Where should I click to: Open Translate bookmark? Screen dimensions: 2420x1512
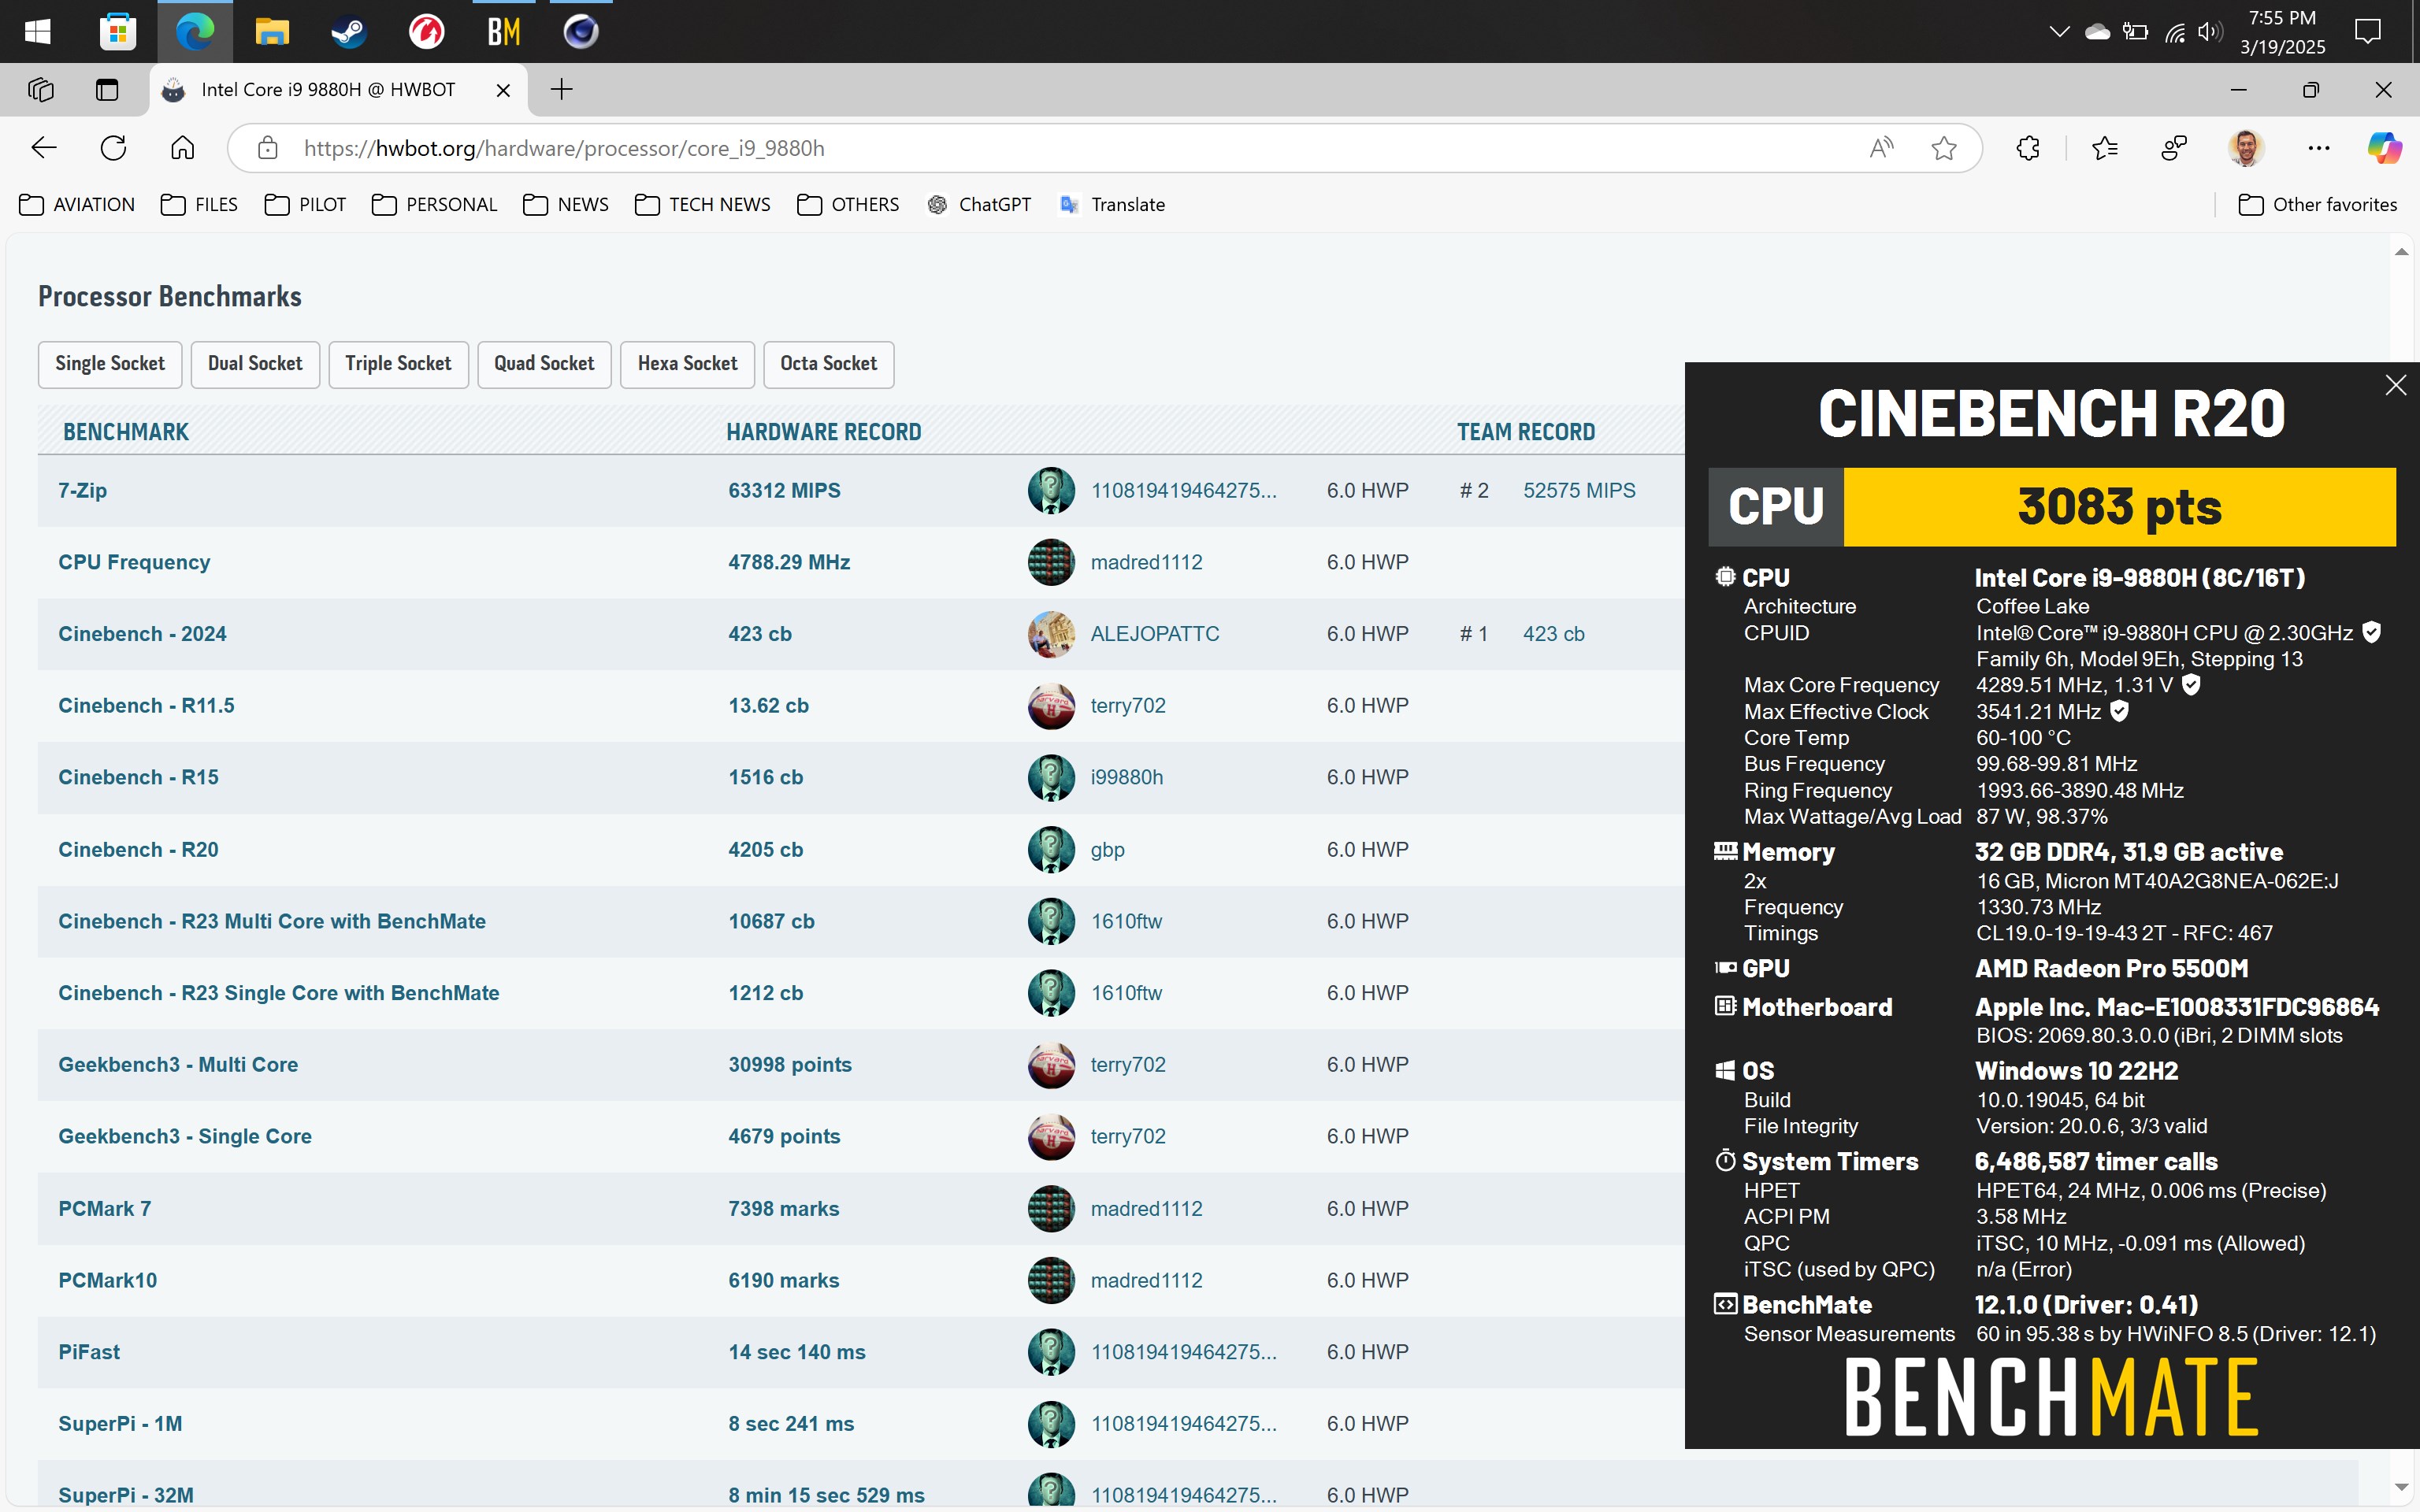[1112, 205]
